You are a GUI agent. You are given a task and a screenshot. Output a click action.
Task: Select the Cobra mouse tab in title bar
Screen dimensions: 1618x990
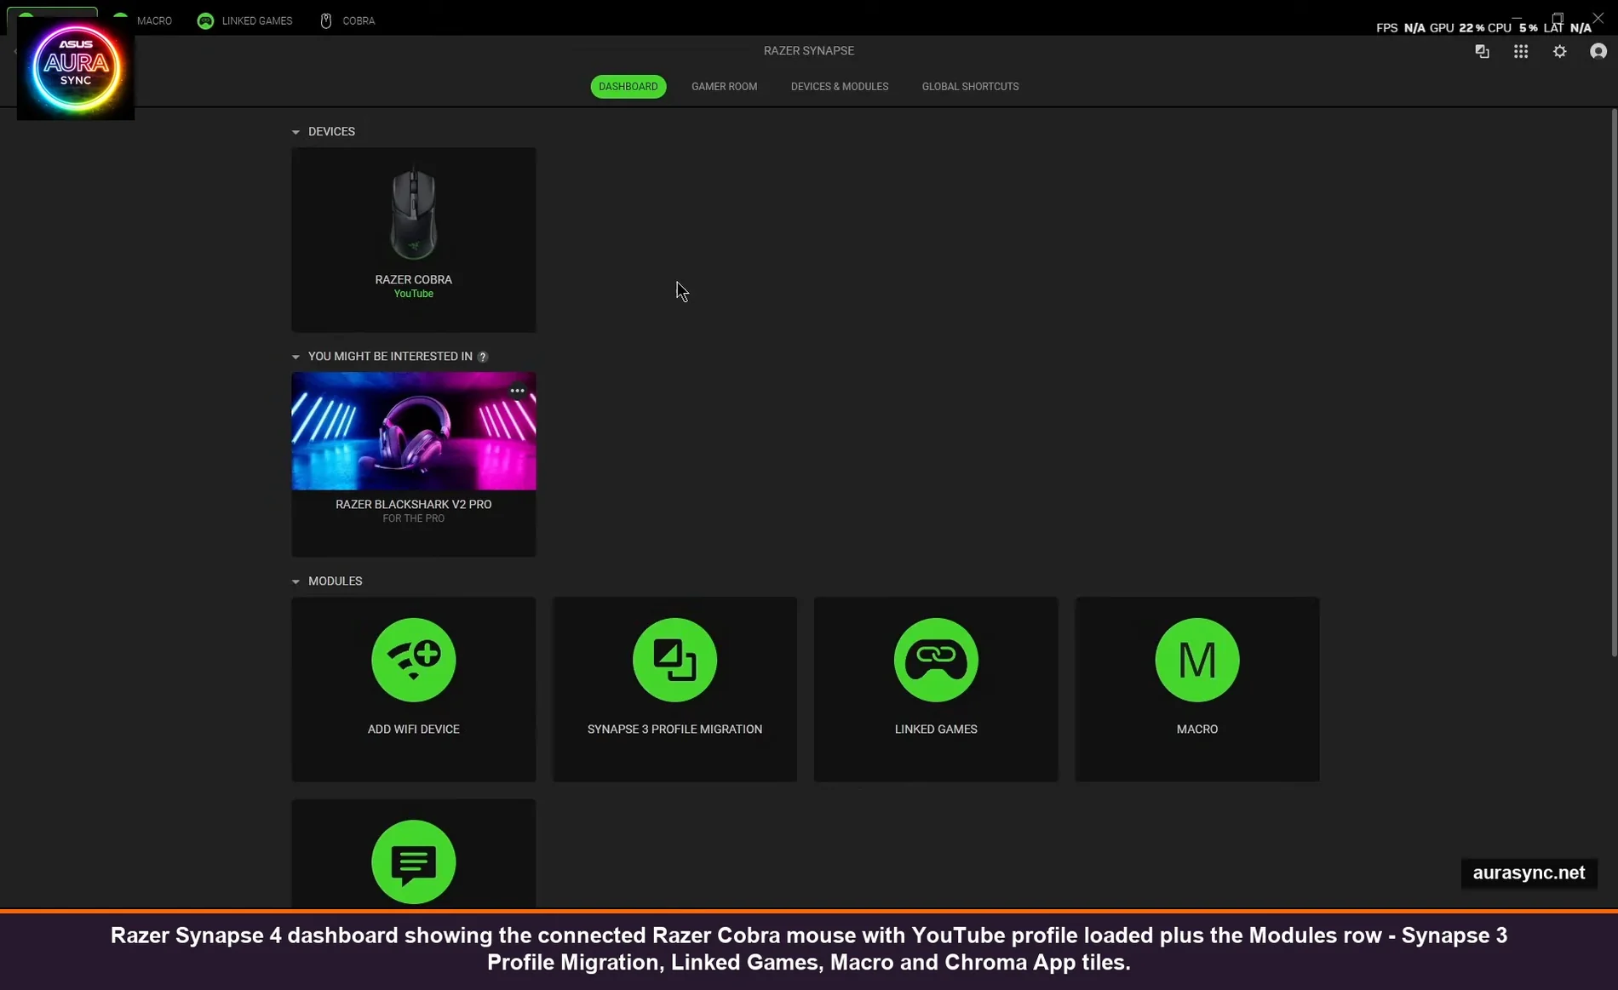[347, 20]
